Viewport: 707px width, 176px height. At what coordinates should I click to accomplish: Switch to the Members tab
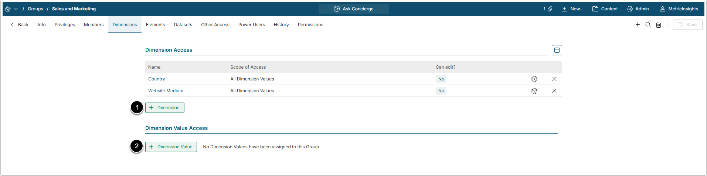[94, 25]
